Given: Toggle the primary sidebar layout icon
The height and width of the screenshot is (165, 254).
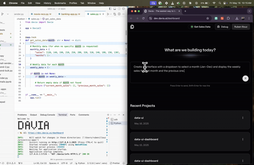Looking at the screenshot, I should pos(110,9).
